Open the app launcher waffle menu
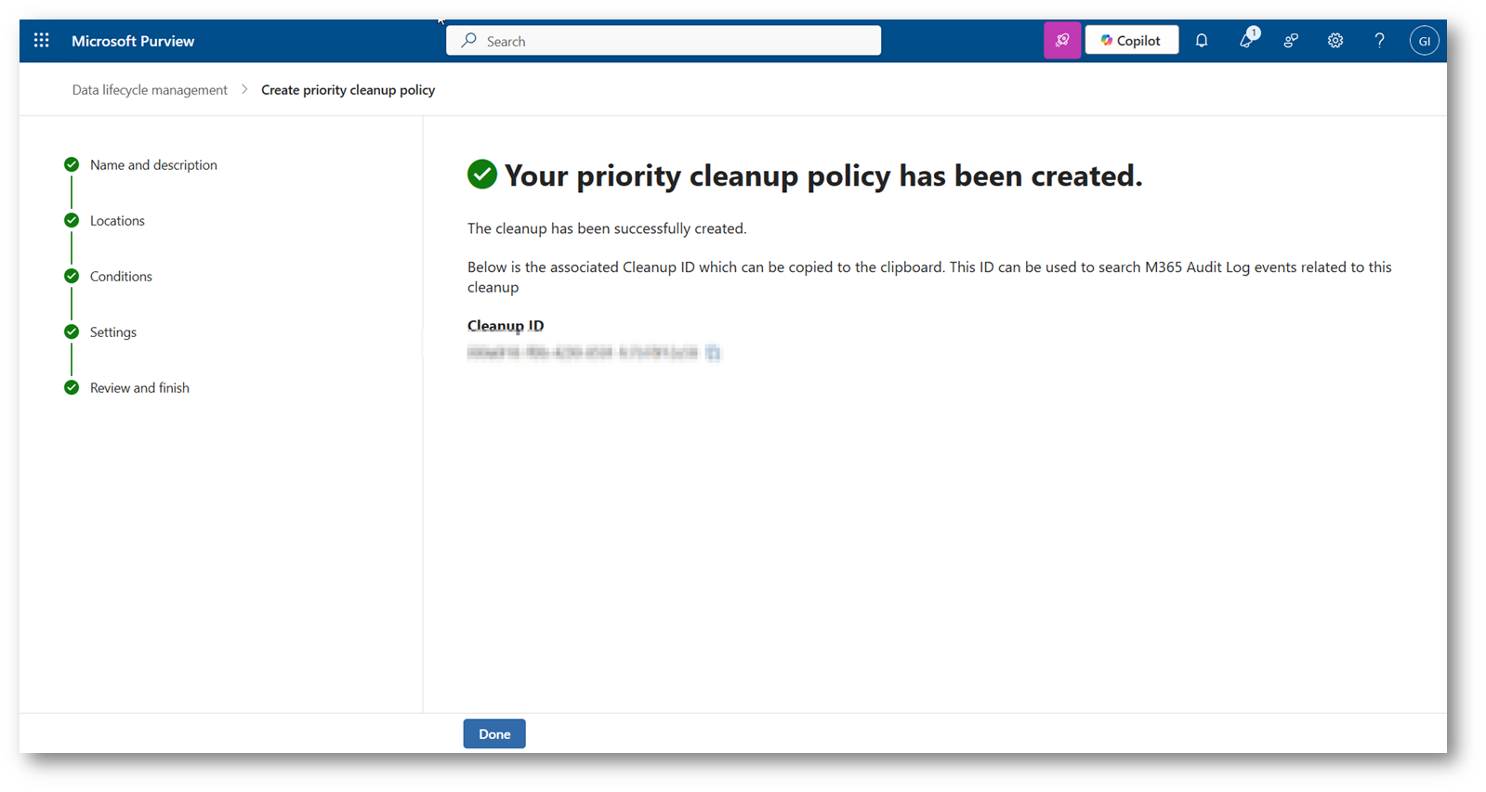The height and width of the screenshot is (792, 1486). click(x=41, y=41)
